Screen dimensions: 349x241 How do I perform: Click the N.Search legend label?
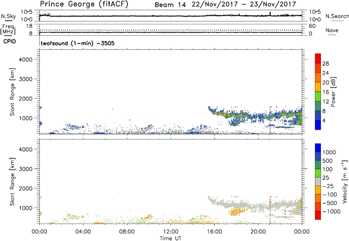[x=337, y=16]
